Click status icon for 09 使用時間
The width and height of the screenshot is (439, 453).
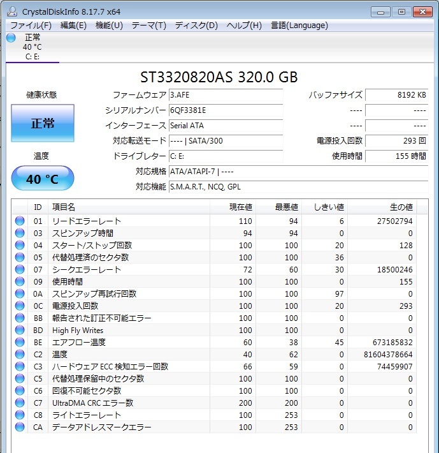pyautogui.click(x=20, y=281)
